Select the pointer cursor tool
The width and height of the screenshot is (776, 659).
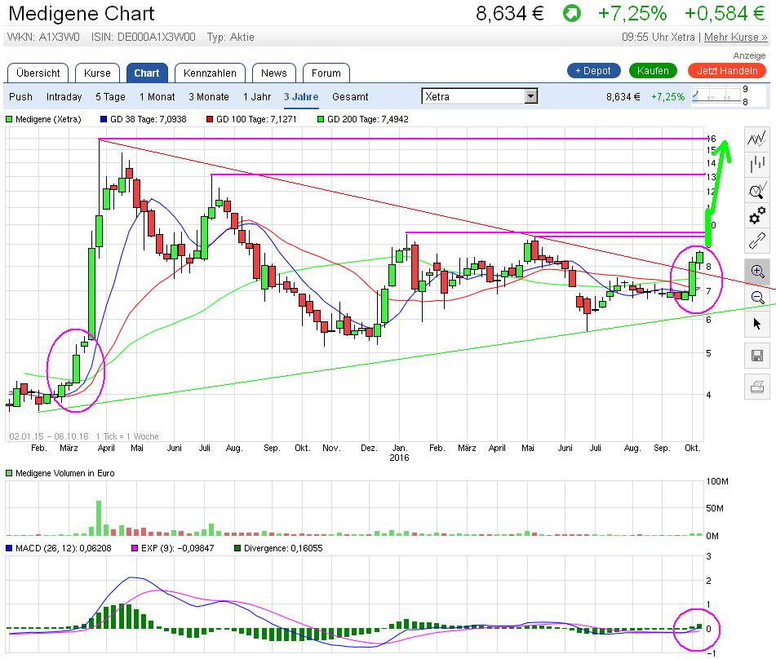coord(756,324)
